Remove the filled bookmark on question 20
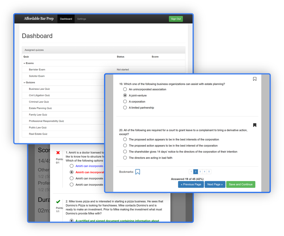Image resolution: width=284 pixels, height=236 pixels. [254, 125]
